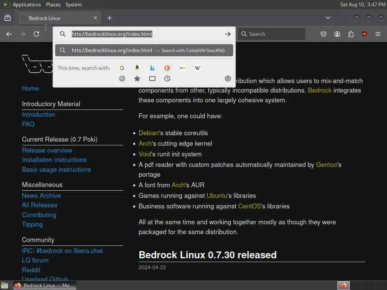Open Installation instructions link
Image resolution: width=387 pixels, height=290 pixels.
pyautogui.click(x=54, y=160)
